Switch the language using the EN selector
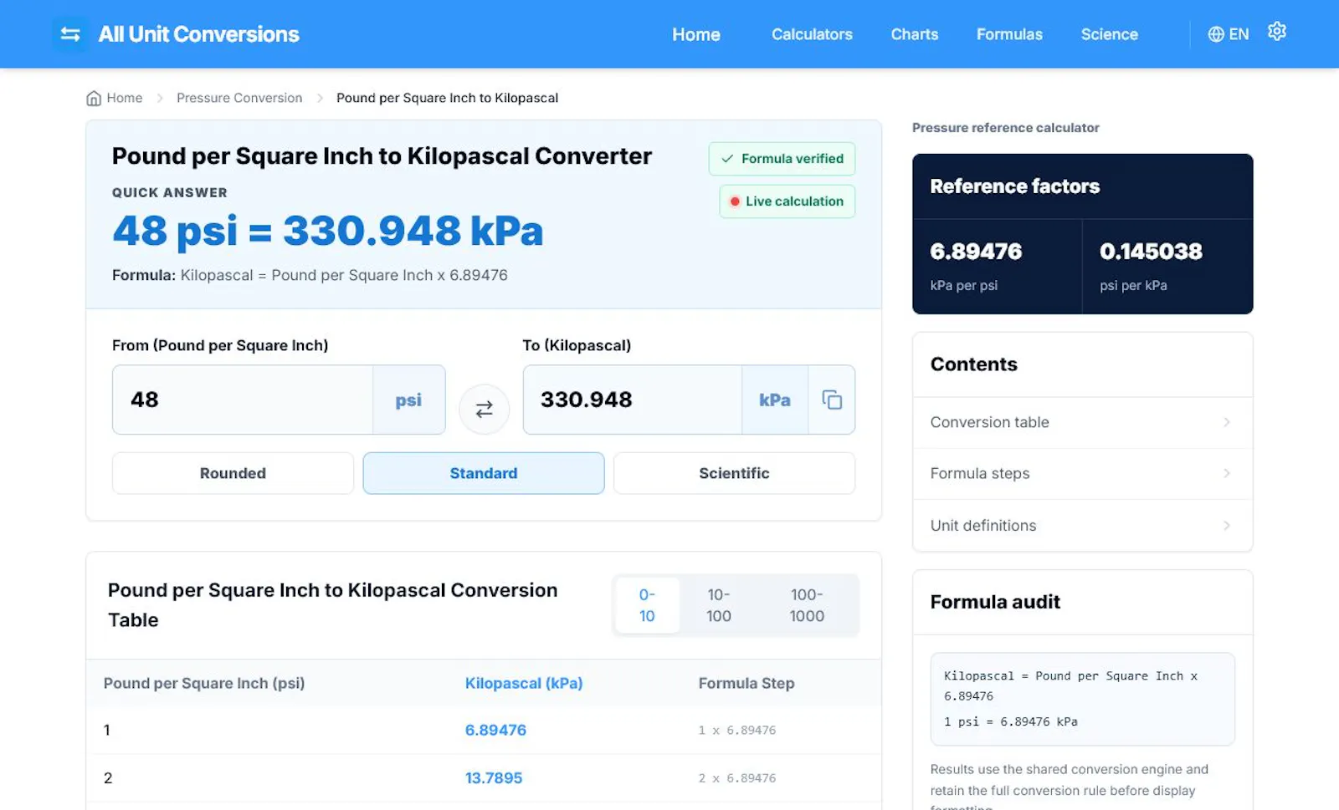Image resolution: width=1339 pixels, height=810 pixels. 1229,34
